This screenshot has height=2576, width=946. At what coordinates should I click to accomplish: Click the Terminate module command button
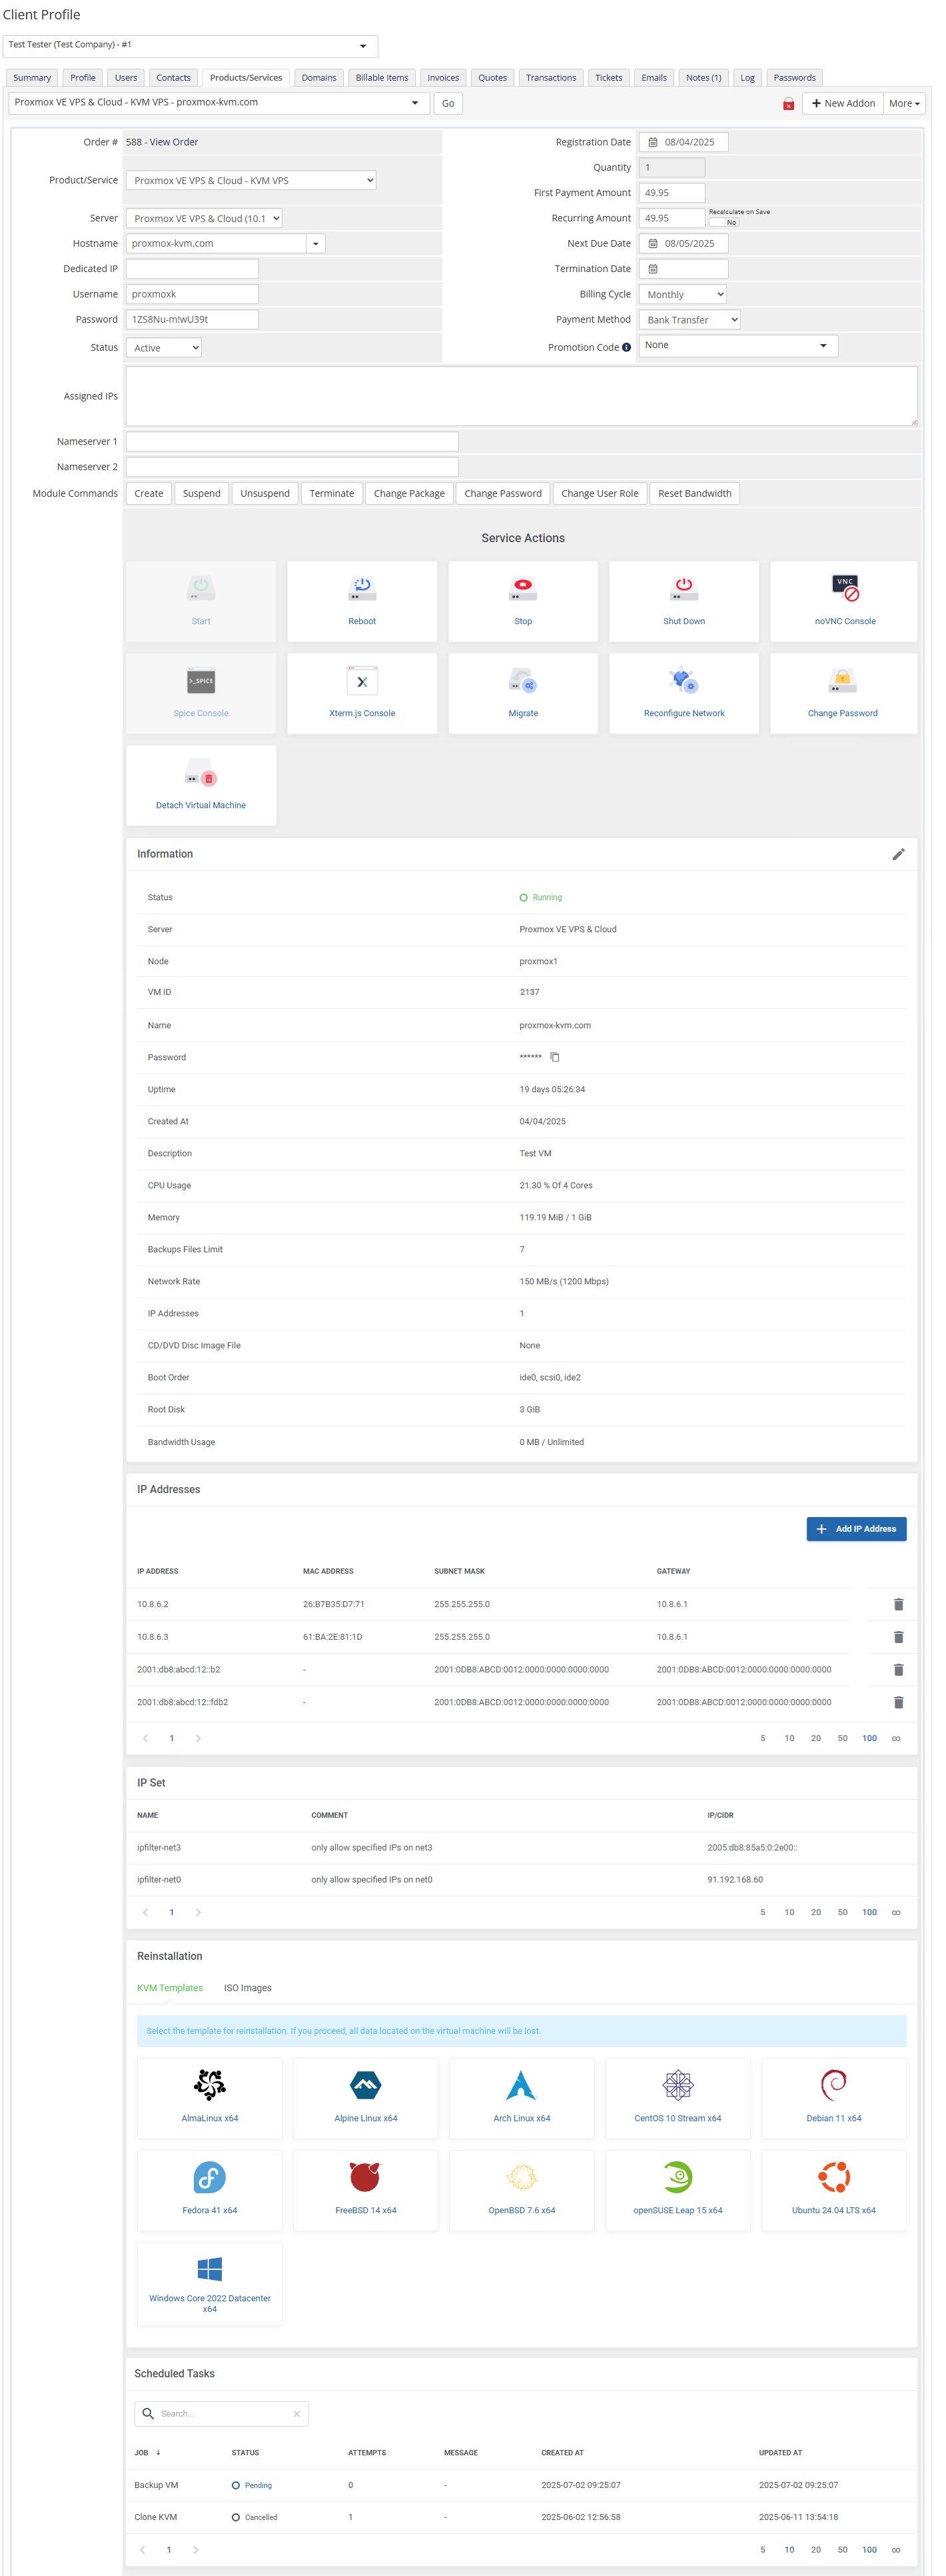click(x=332, y=494)
